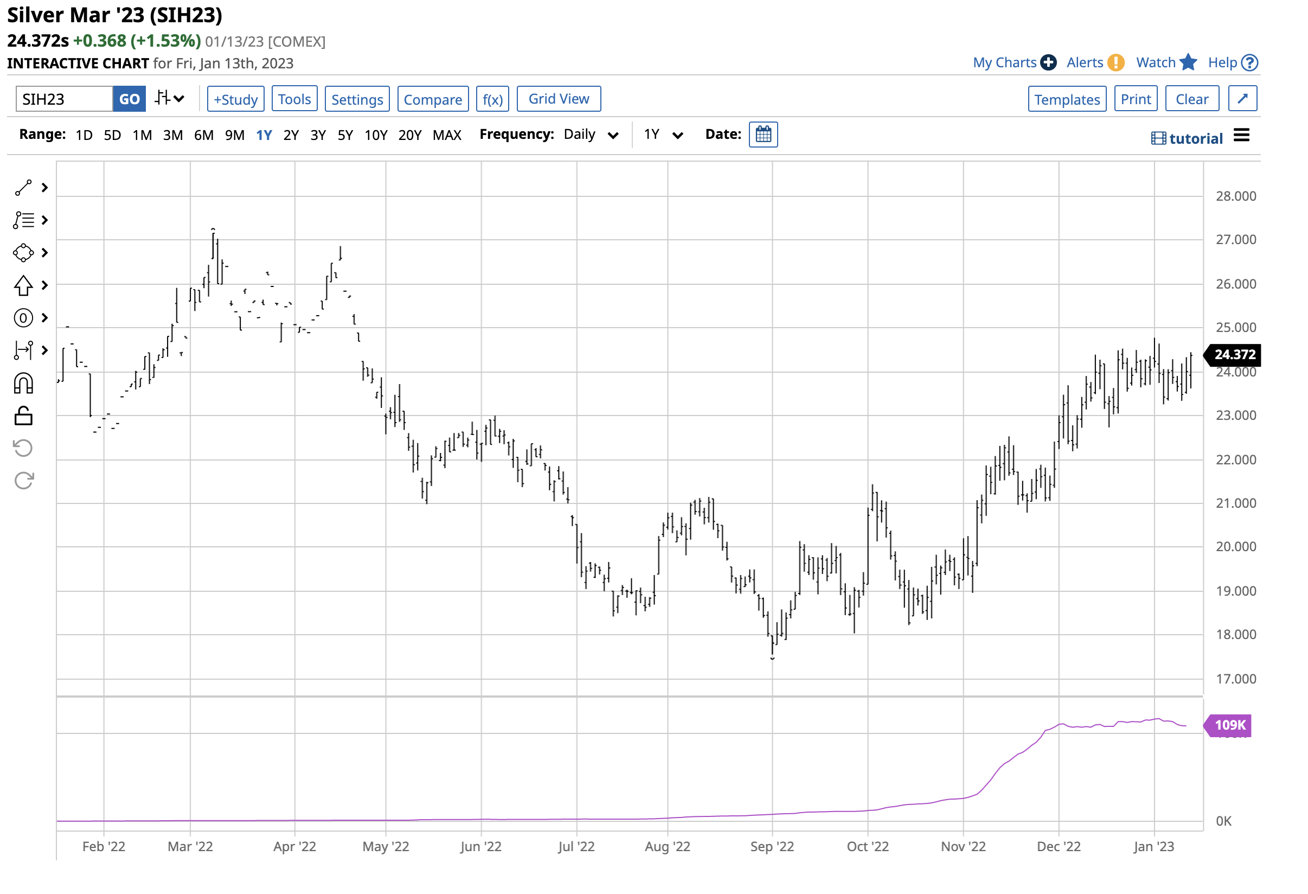Select the trendline drawing tool
The image size is (1308, 894).
[x=23, y=188]
